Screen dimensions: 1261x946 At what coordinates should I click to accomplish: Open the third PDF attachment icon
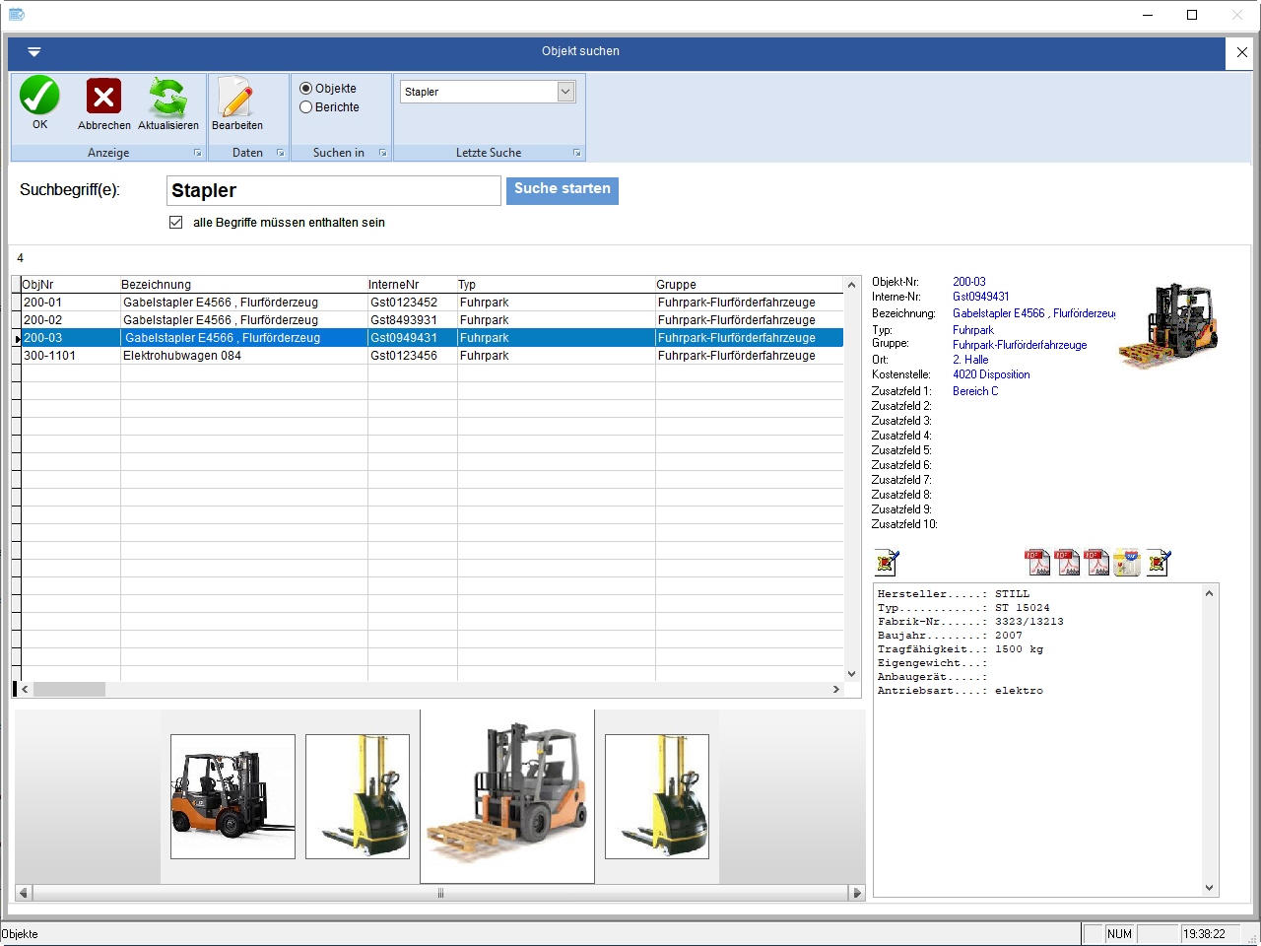[1096, 562]
